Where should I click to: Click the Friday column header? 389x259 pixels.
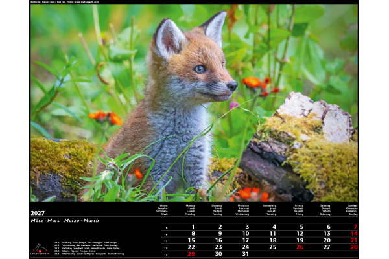[x=298, y=210]
